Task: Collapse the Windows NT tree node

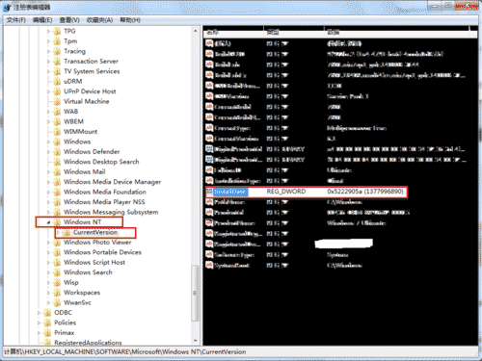Action: pyautogui.click(x=48, y=222)
